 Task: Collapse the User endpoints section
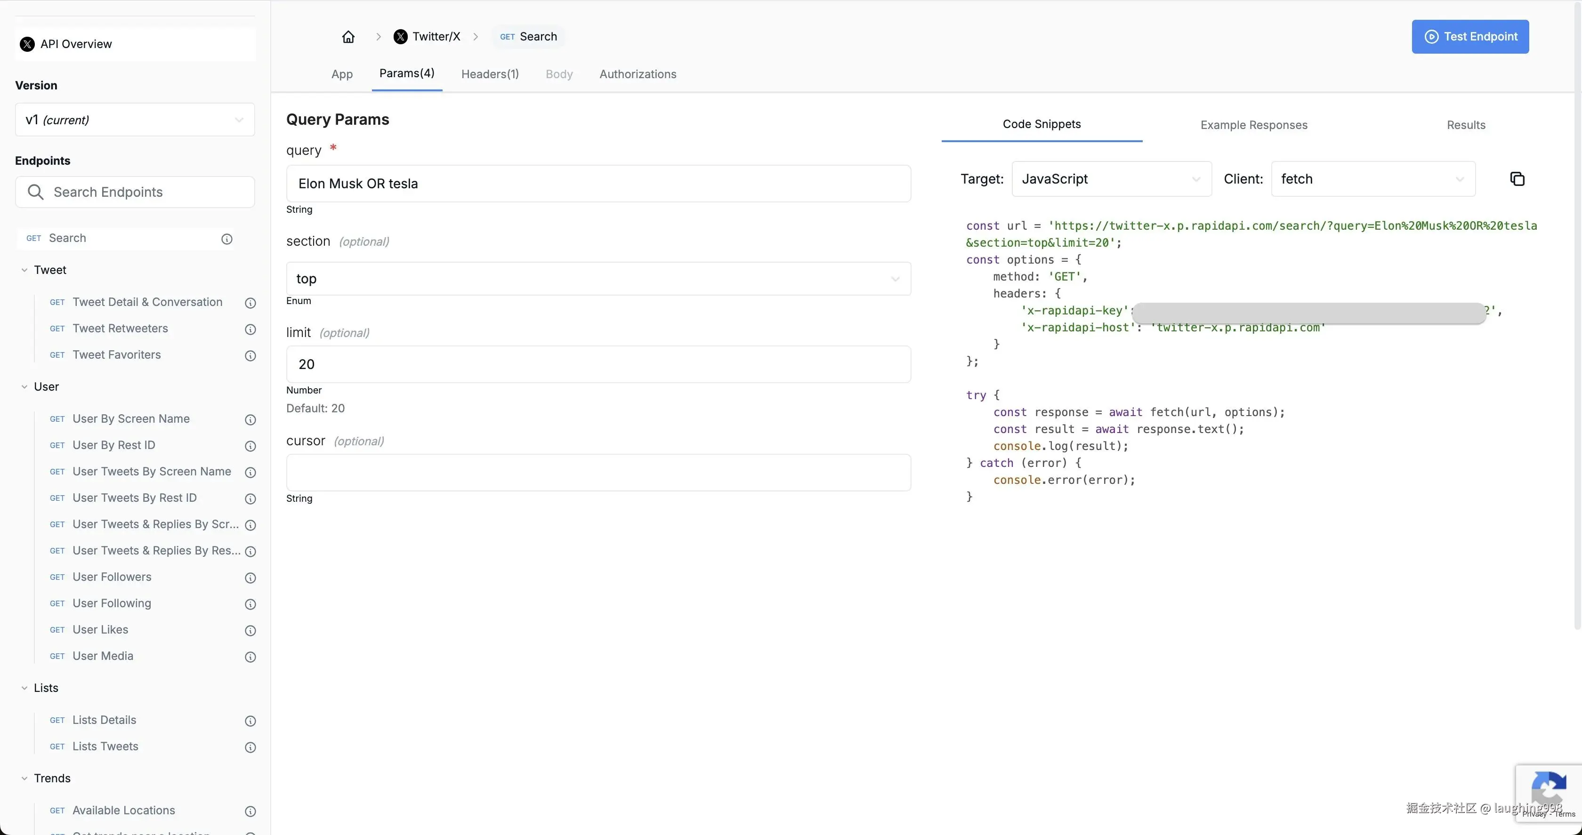coord(24,387)
